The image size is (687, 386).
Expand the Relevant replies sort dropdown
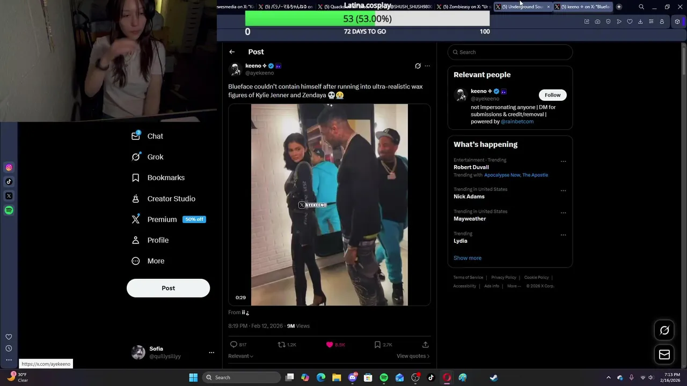[240, 356]
